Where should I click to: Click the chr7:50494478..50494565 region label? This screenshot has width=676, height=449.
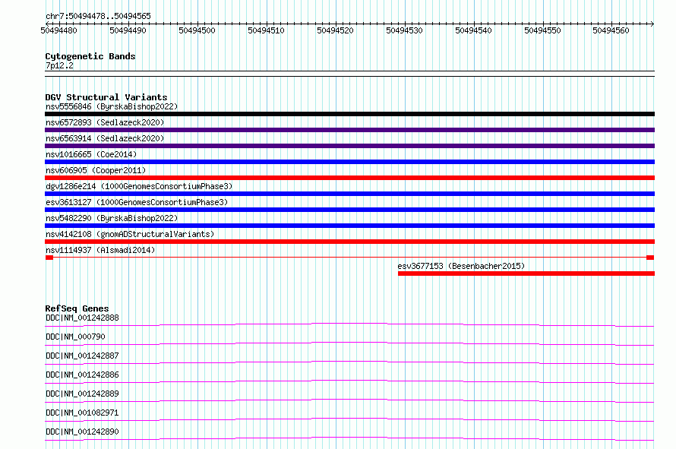(98, 17)
